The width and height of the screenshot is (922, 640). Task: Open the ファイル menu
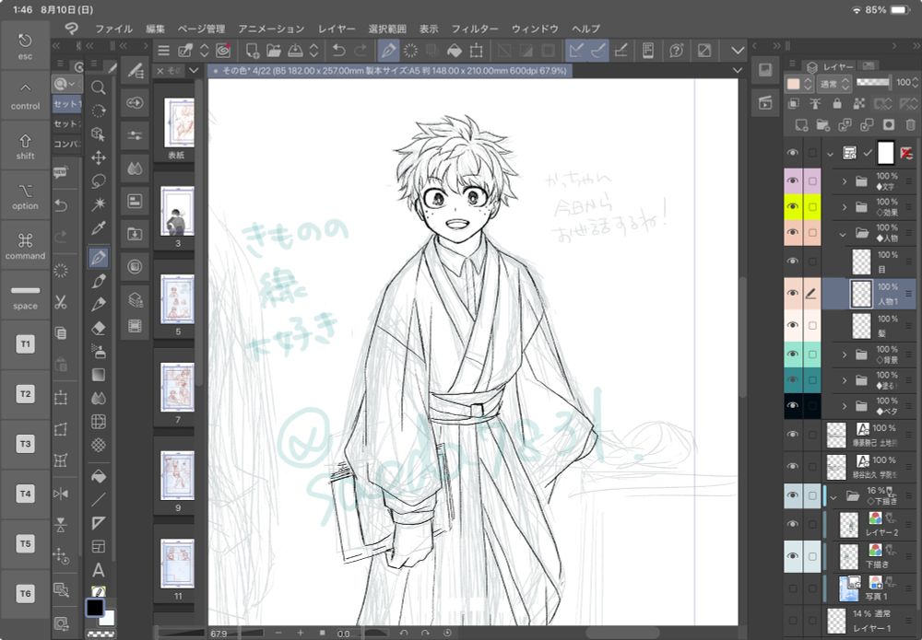coord(113,29)
